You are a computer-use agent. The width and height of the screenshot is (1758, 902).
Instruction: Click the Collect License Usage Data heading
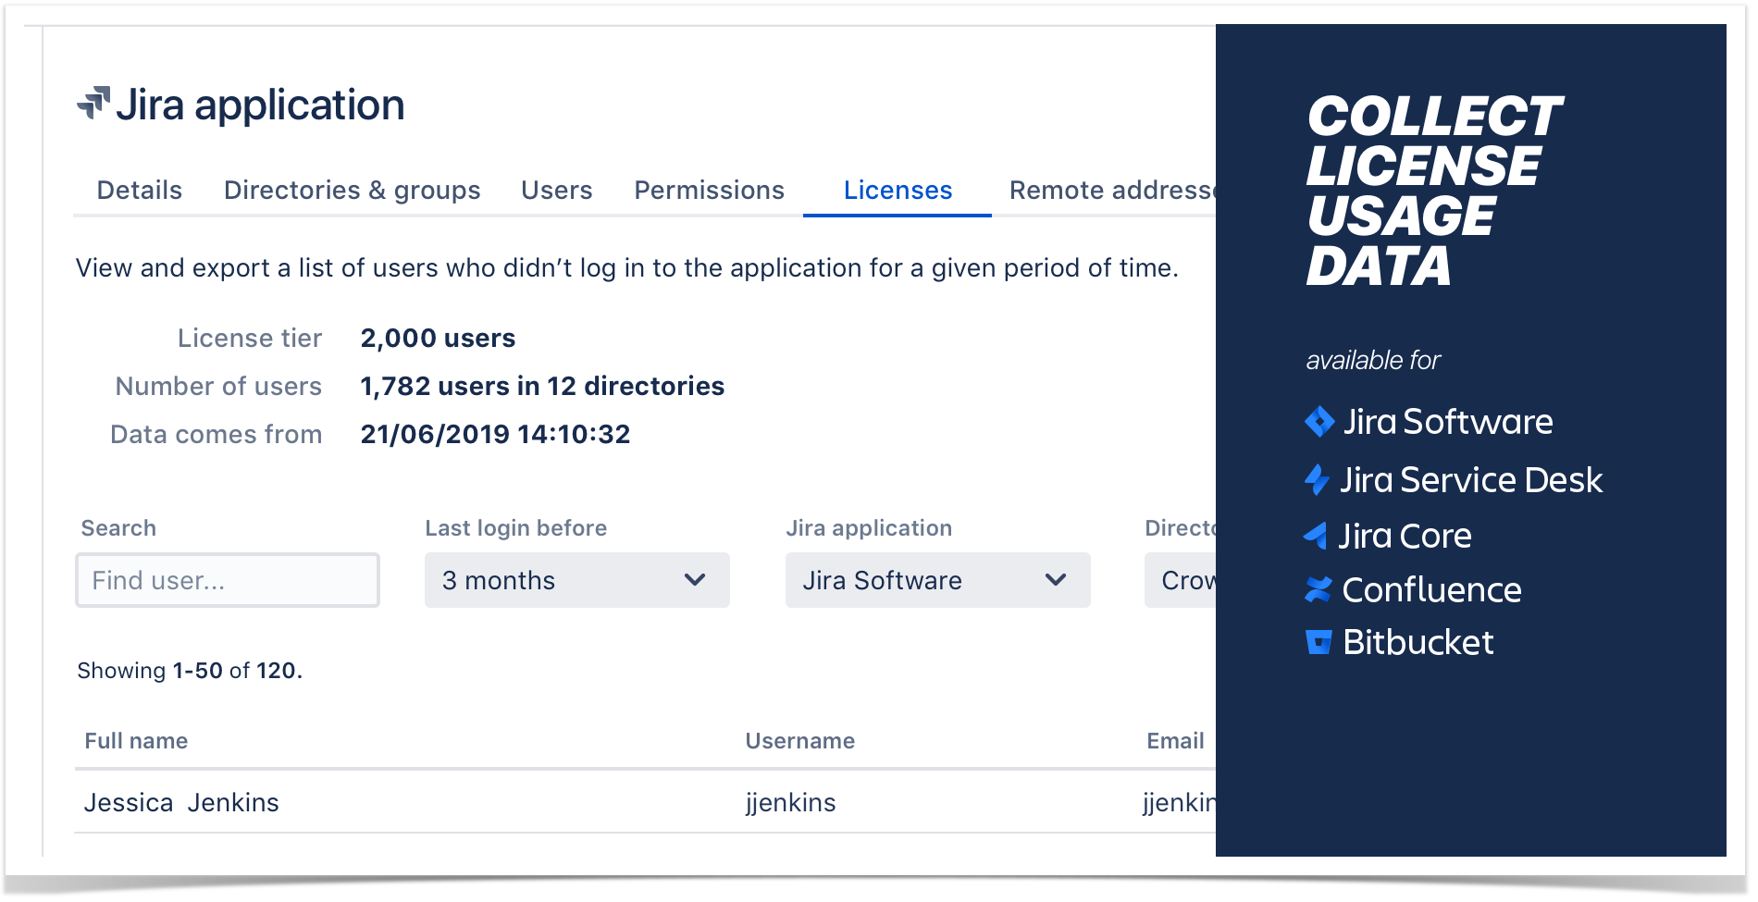[x=1433, y=191]
